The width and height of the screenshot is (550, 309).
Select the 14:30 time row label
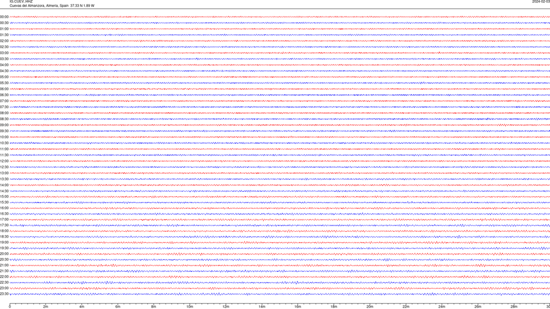[x=4, y=191]
